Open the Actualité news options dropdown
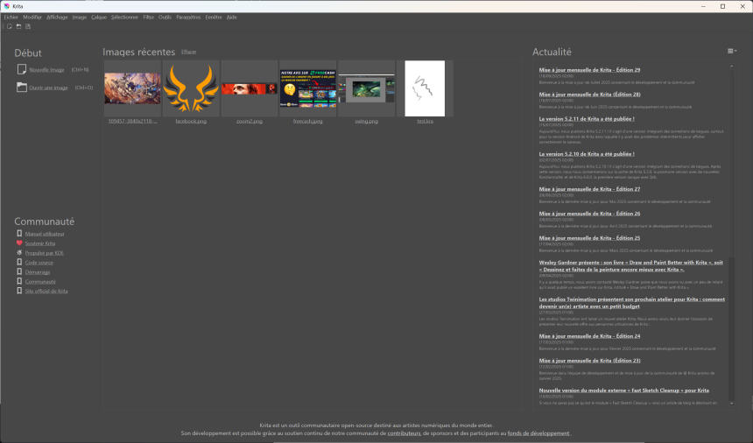753x443 pixels. (x=731, y=51)
